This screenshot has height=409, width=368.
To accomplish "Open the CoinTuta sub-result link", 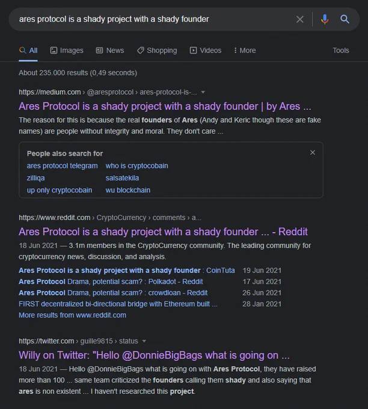I will [x=127, y=271].
